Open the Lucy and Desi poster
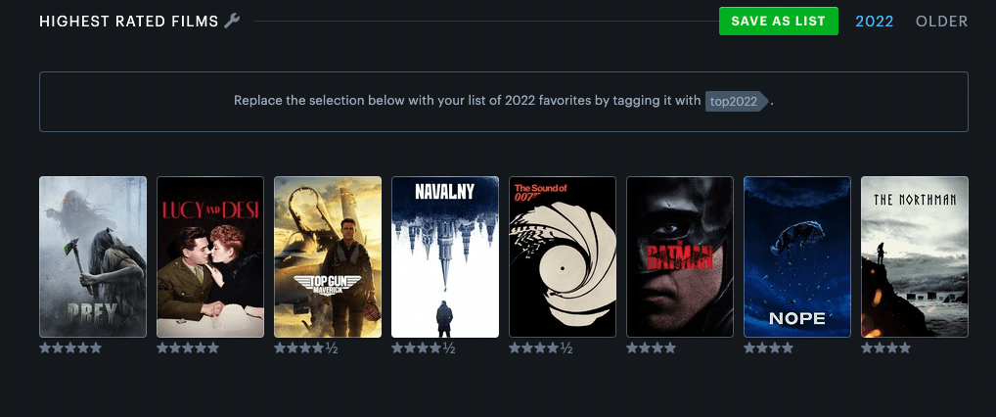Screen dimensions: 996x417 pos(210,256)
